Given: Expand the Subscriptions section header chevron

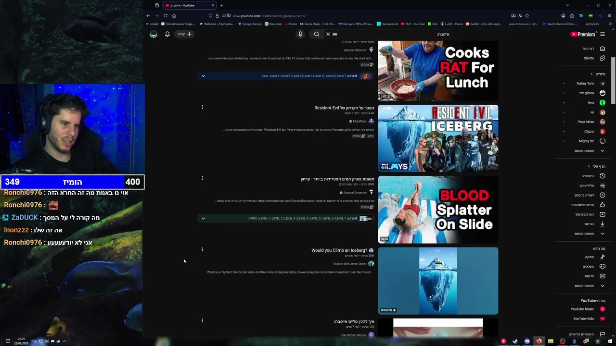Looking at the screenshot, I should click(x=592, y=74).
